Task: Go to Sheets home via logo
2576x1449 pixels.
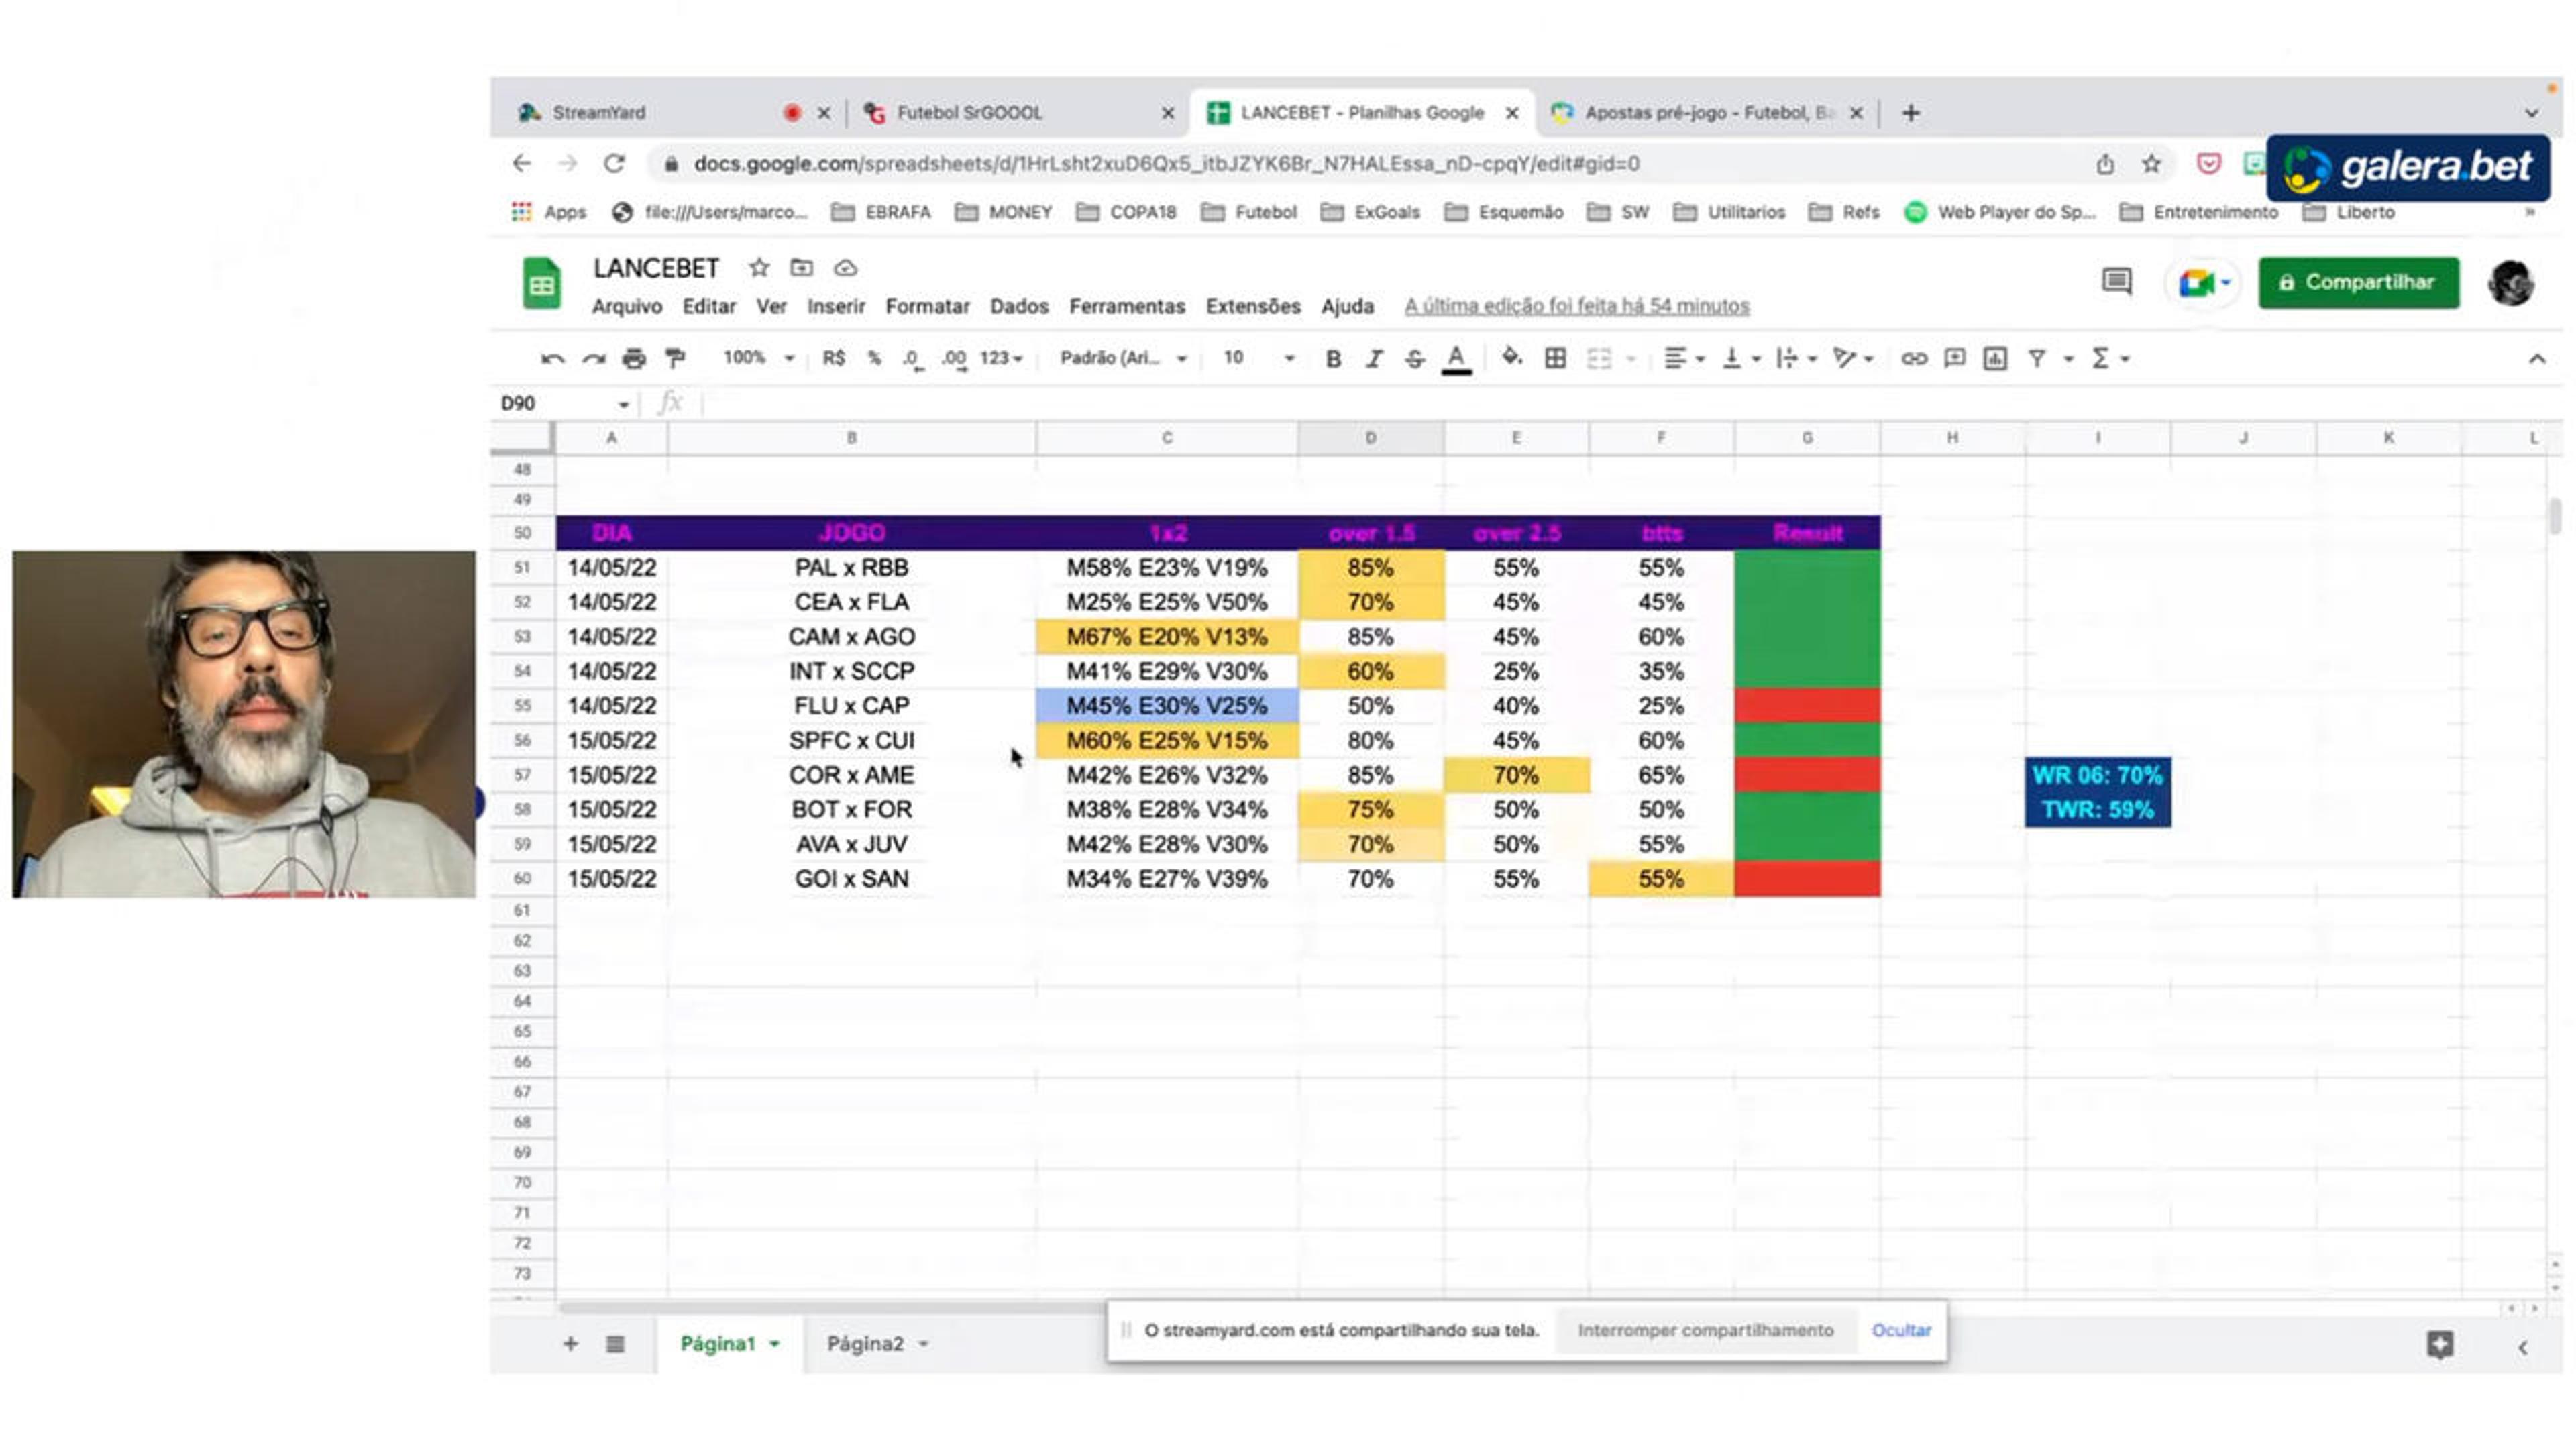Action: point(541,283)
